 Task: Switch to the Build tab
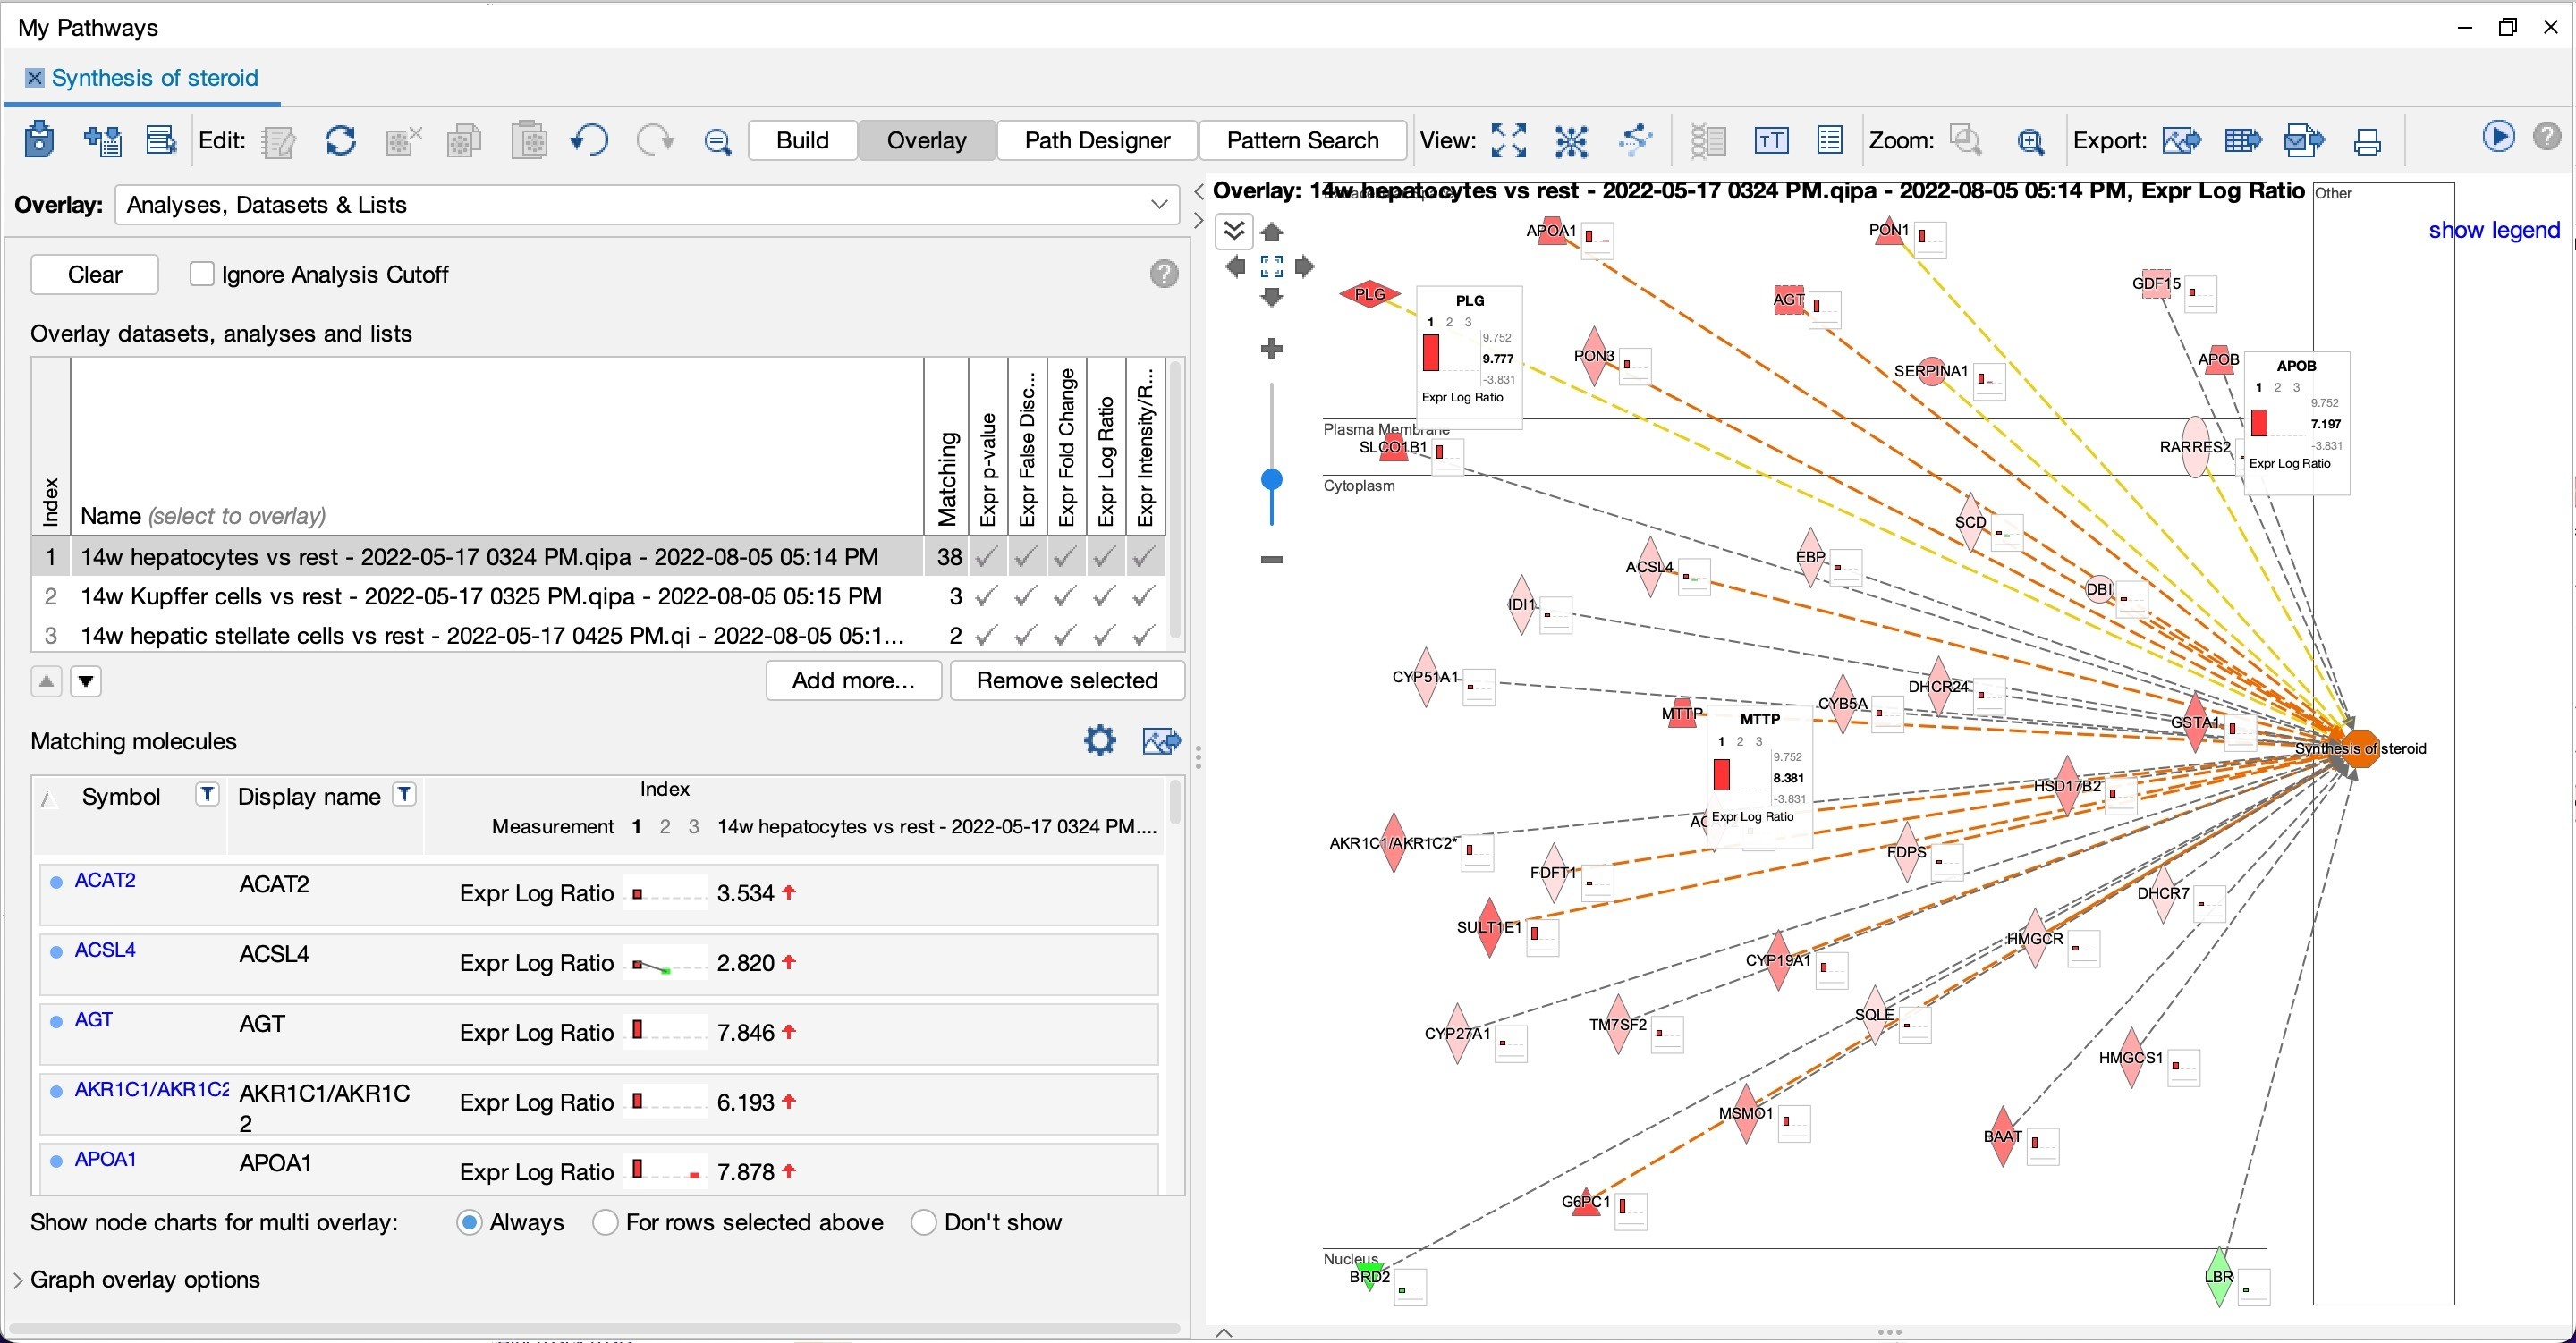click(x=803, y=140)
